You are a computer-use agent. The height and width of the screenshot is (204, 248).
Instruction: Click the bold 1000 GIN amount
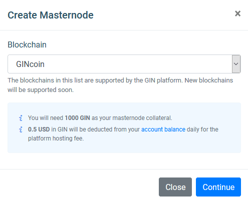[77, 118]
